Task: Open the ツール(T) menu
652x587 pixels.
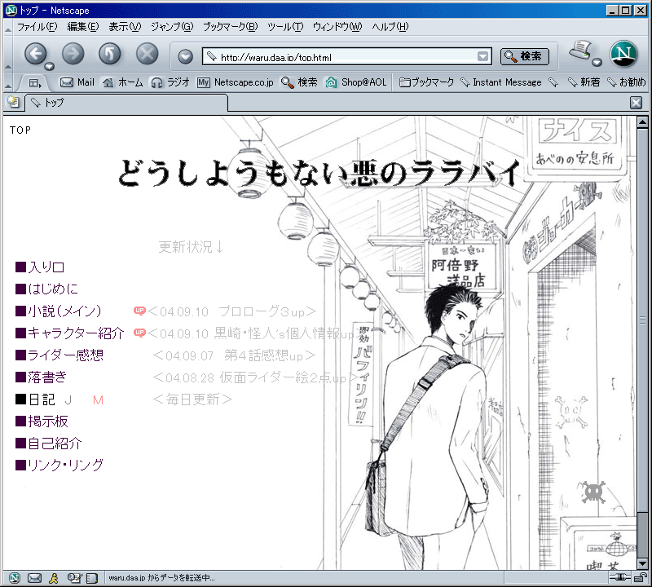Action: tap(285, 27)
